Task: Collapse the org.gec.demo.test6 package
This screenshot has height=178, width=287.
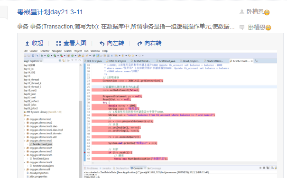Action: (25, 155)
